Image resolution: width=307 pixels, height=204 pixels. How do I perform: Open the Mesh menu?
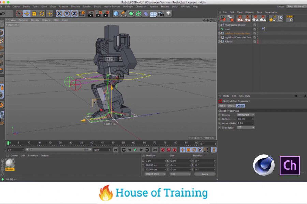(x=44, y=7)
